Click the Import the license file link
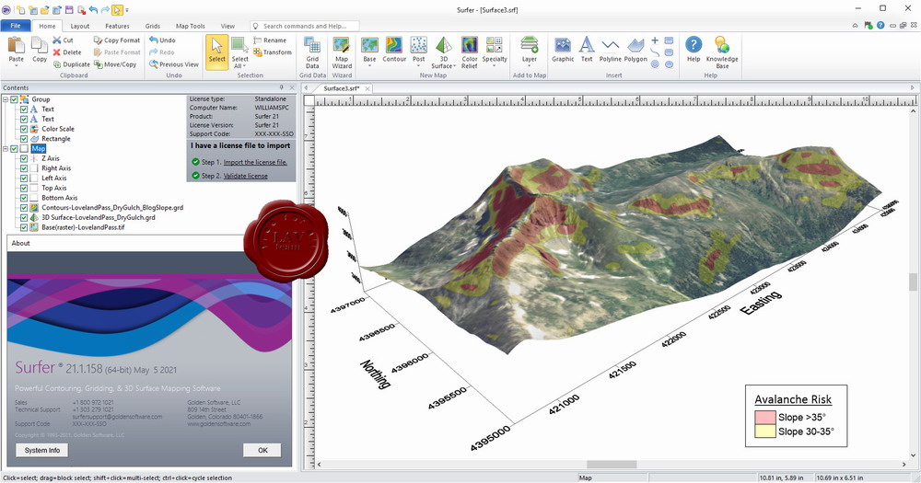921x483 pixels. point(255,162)
